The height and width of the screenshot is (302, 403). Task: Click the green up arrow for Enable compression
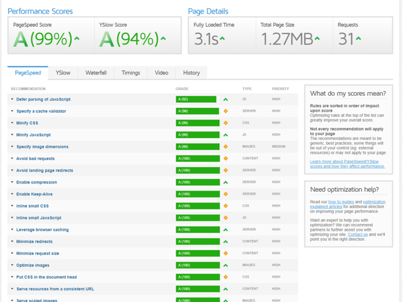pyautogui.click(x=225, y=182)
